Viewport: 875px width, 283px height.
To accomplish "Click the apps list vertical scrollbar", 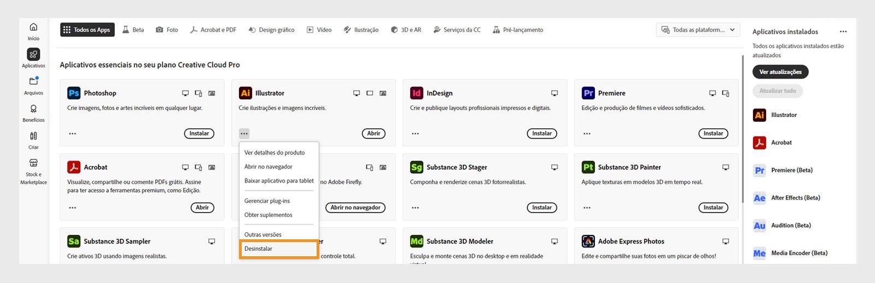I will click(x=743, y=128).
